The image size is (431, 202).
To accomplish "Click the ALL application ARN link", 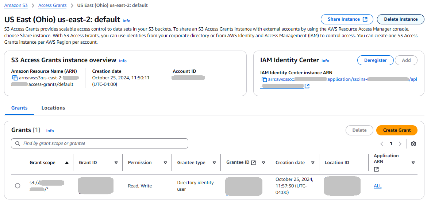I will click(377, 186).
